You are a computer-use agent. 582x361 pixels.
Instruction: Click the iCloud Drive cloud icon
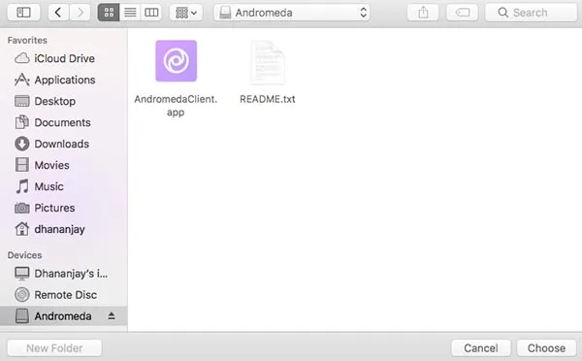[x=22, y=58]
